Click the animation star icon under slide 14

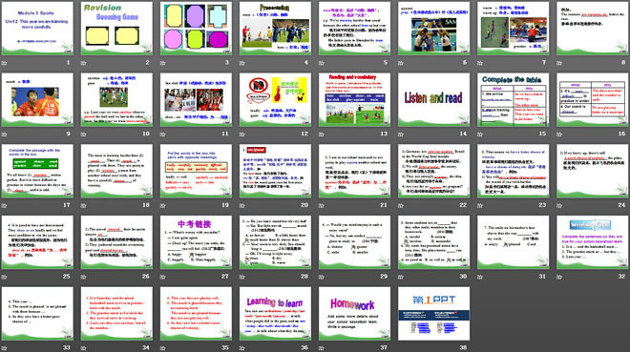pos(401,135)
